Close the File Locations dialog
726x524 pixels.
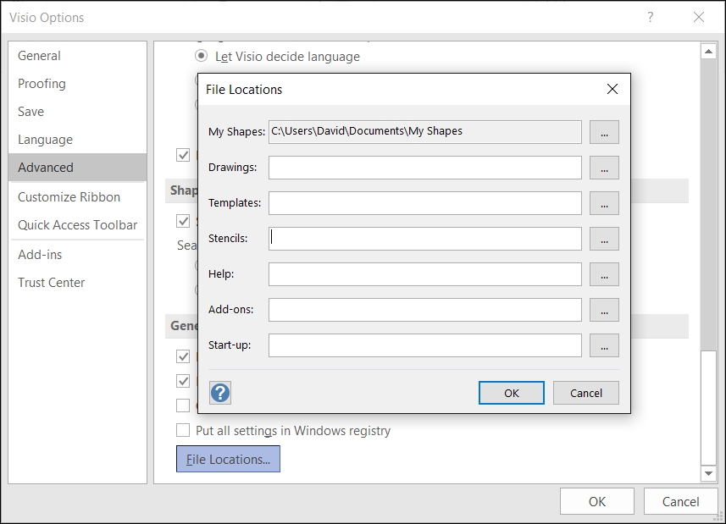[612, 89]
